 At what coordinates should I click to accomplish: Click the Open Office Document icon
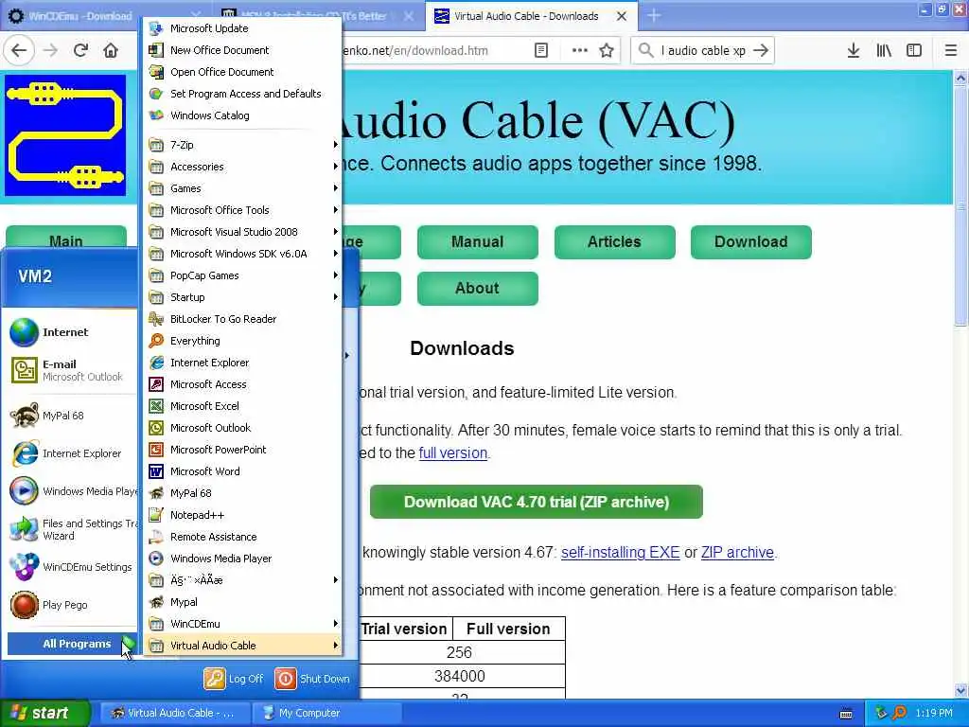click(156, 72)
